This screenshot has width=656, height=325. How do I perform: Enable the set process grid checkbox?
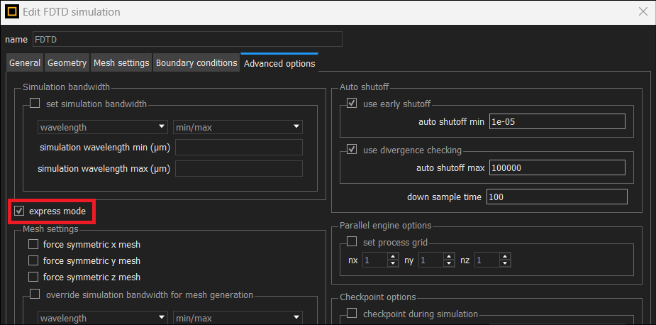tap(352, 242)
